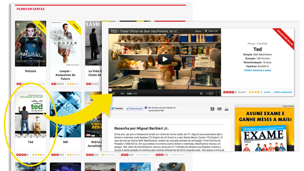The height and width of the screenshot is (171, 304).
Task: Click the small play button in control bar
Action: [x=113, y=93]
